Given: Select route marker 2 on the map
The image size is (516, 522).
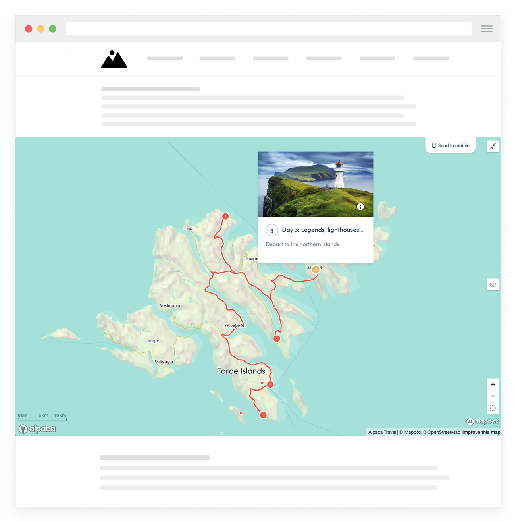Looking at the screenshot, I should (x=277, y=339).
